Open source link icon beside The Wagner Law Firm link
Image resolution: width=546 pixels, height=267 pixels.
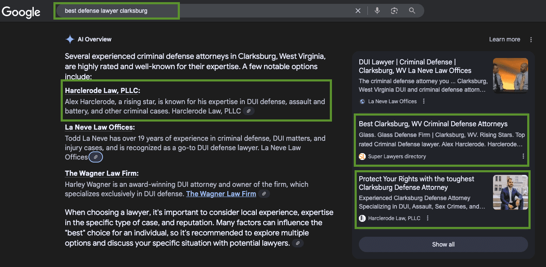click(x=264, y=194)
